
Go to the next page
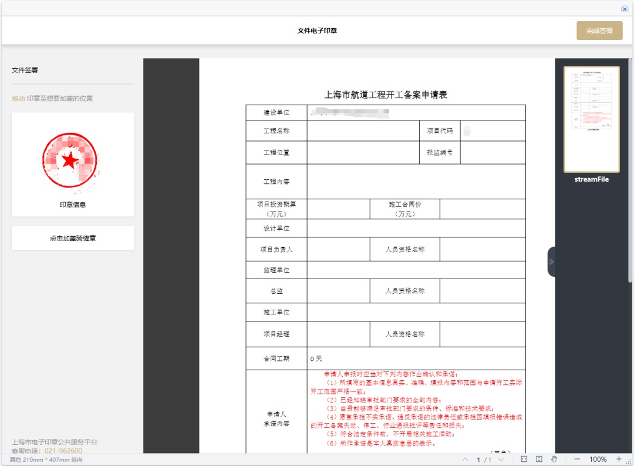[501, 459]
